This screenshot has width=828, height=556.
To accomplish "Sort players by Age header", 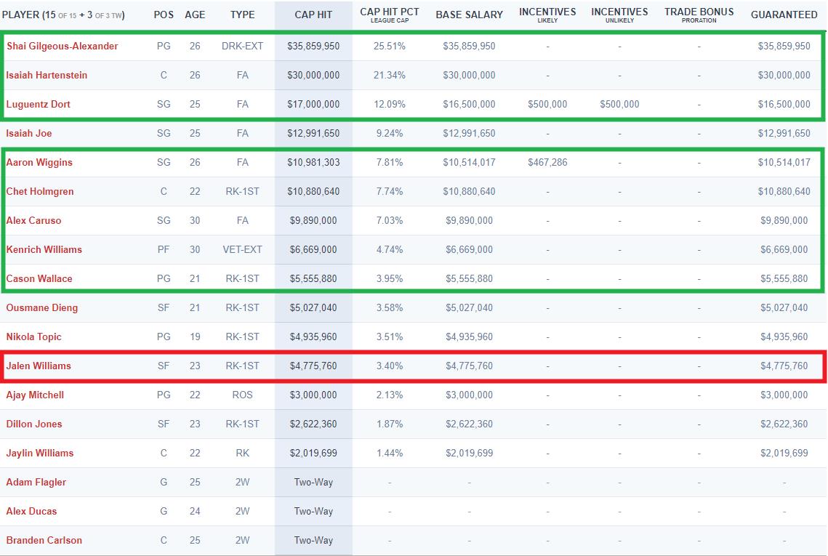I will tap(195, 15).
